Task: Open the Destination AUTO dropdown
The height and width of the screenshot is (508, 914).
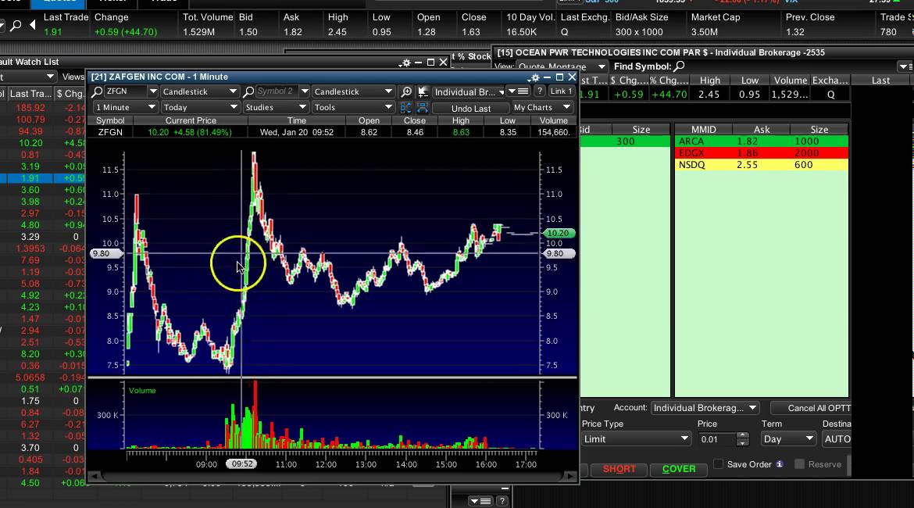Action: (837, 438)
